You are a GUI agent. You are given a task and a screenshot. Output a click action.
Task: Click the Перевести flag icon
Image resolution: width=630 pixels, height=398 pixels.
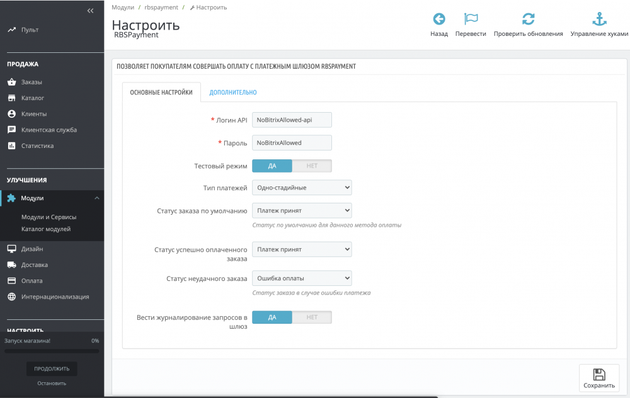click(471, 20)
